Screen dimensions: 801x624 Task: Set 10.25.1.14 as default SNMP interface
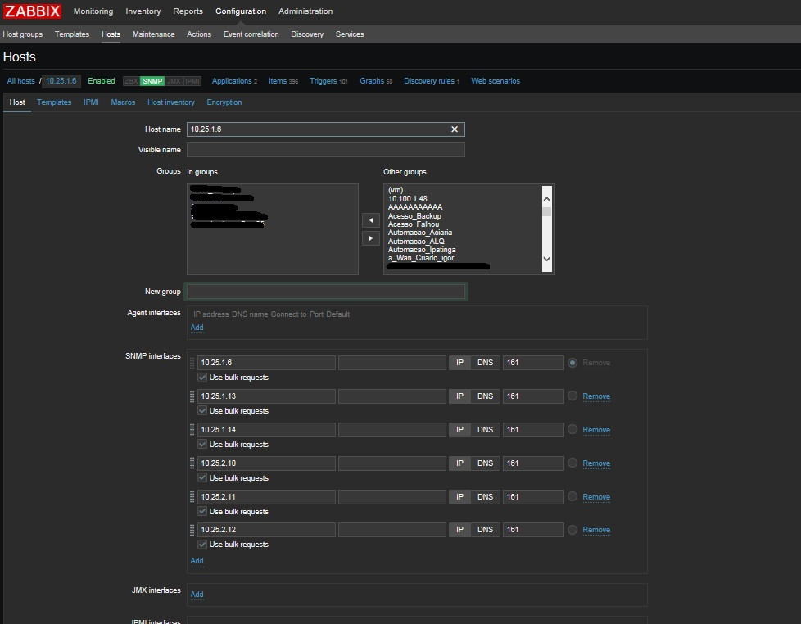coord(572,430)
